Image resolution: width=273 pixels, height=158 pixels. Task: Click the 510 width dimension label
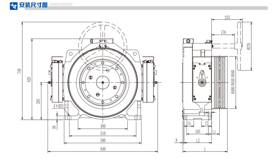click(103, 133)
